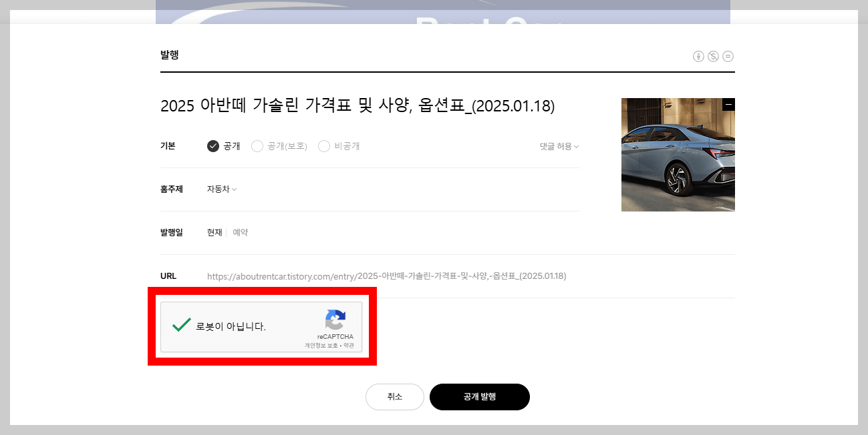Choose 현재 as publish date
The height and width of the screenshot is (435, 868).
214,233
